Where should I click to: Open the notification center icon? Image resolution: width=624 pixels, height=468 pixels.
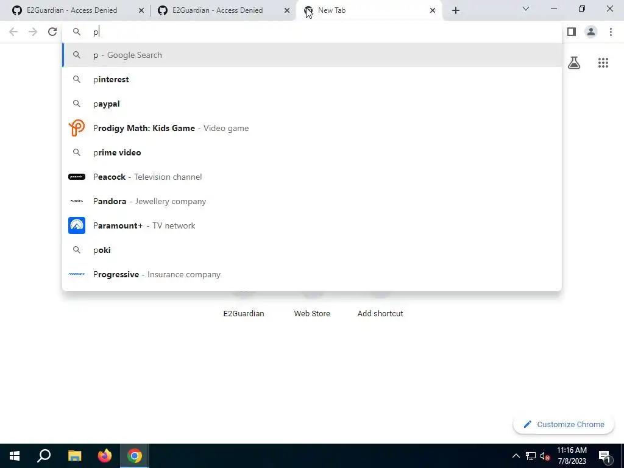(604, 456)
